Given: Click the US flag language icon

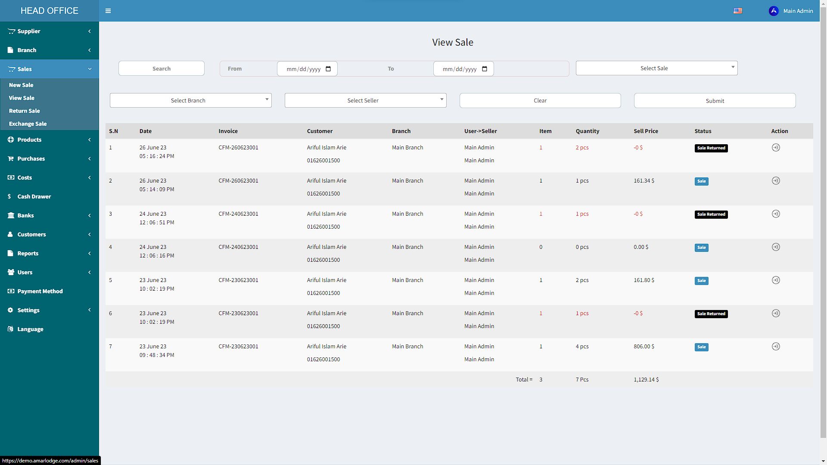Looking at the screenshot, I should click(x=737, y=11).
